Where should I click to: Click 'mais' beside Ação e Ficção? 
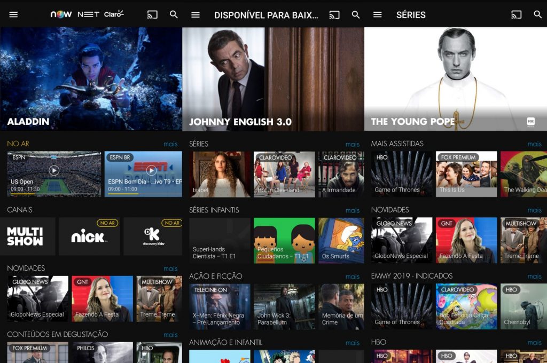point(353,277)
